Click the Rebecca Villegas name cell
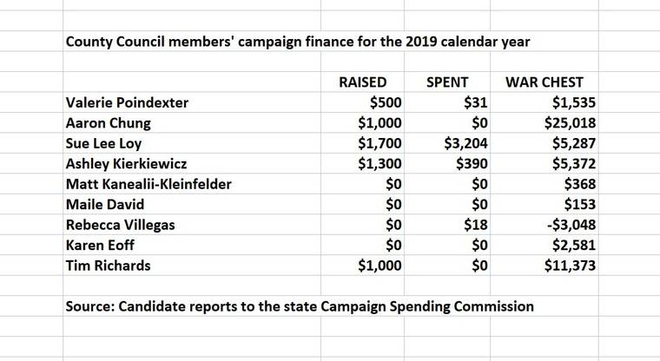Screen dimensions: 660x361 coord(120,225)
